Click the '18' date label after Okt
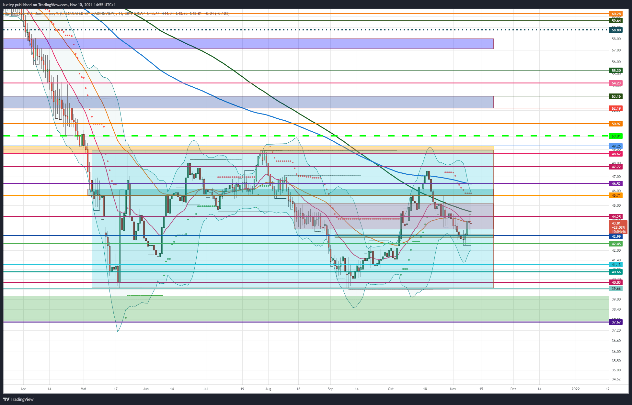The width and height of the screenshot is (632, 405). pos(425,389)
